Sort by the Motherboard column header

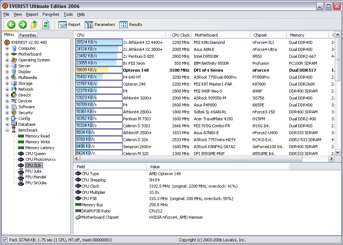pyautogui.click(x=220, y=35)
